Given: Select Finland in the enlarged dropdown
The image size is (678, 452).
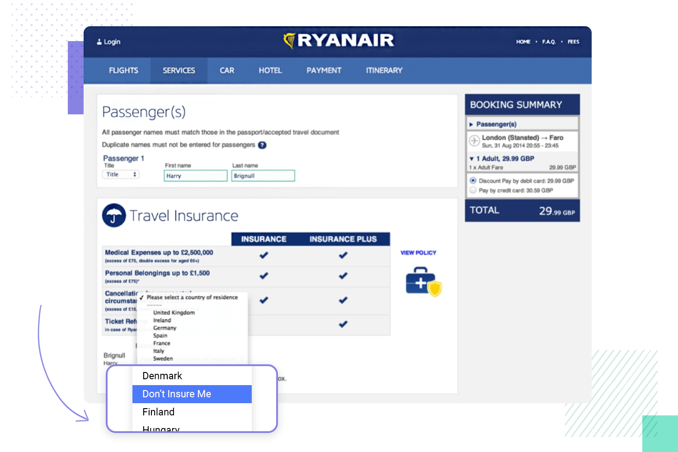Looking at the screenshot, I should click(192, 412).
